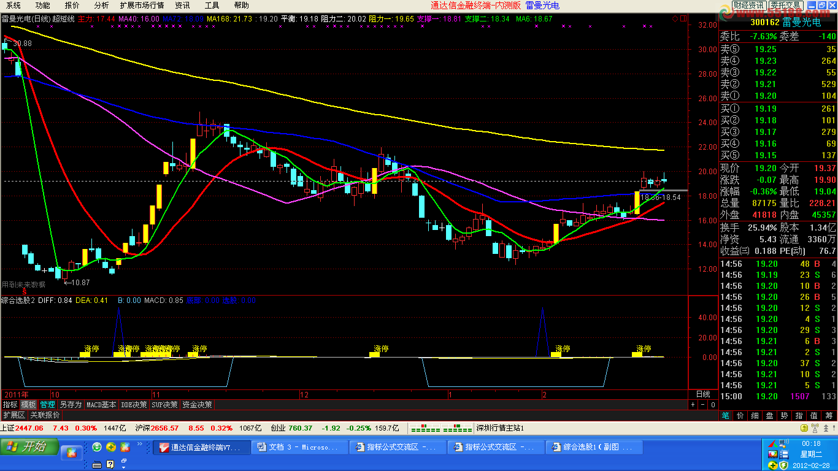Click the 上证 index value 2447.06
The height and width of the screenshot is (471, 838).
29,428
